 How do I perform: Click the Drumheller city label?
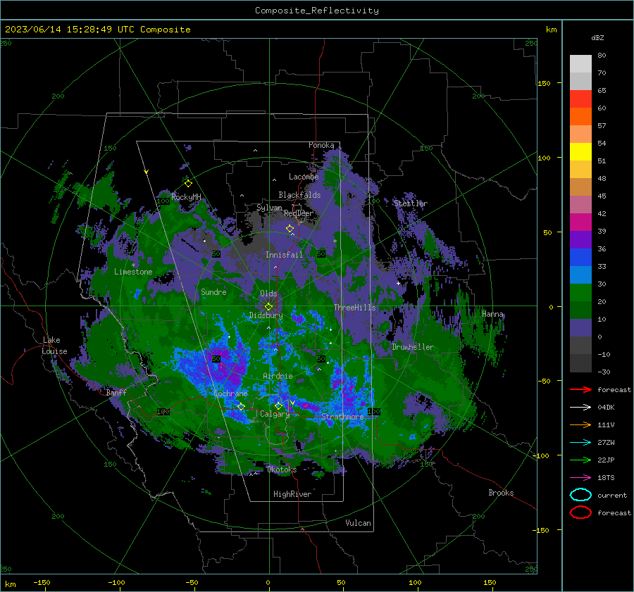click(413, 347)
